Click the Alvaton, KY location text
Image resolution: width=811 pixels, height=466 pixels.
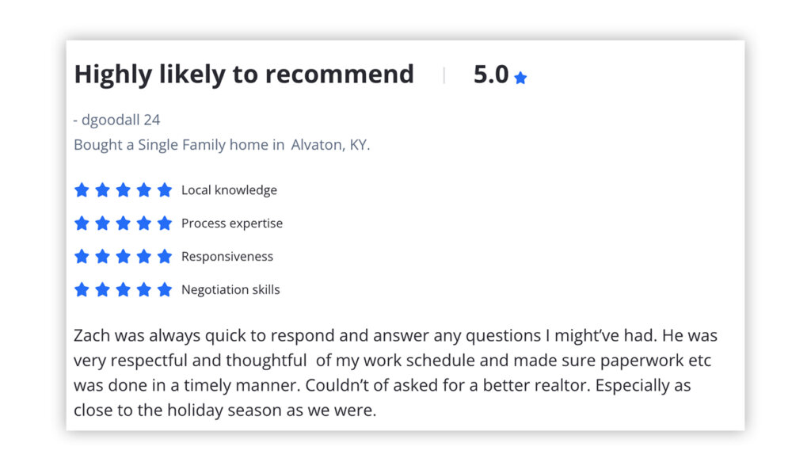[x=330, y=145]
